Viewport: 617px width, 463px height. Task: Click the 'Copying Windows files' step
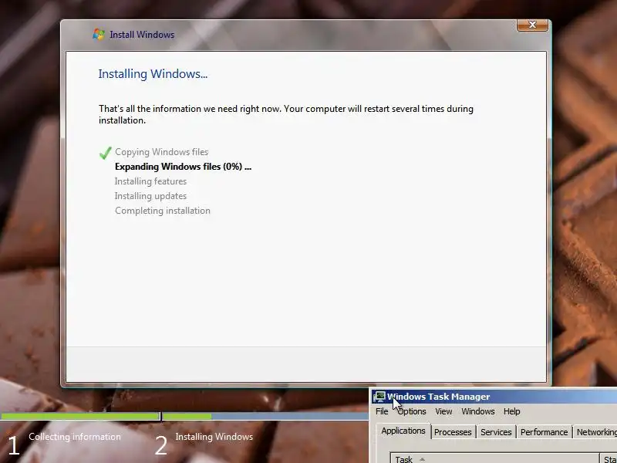click(x=161, y=152)
